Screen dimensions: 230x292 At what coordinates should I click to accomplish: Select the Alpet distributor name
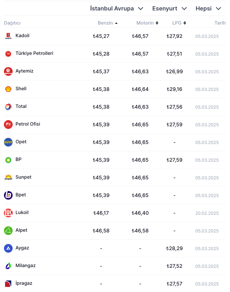coord(21,230)
